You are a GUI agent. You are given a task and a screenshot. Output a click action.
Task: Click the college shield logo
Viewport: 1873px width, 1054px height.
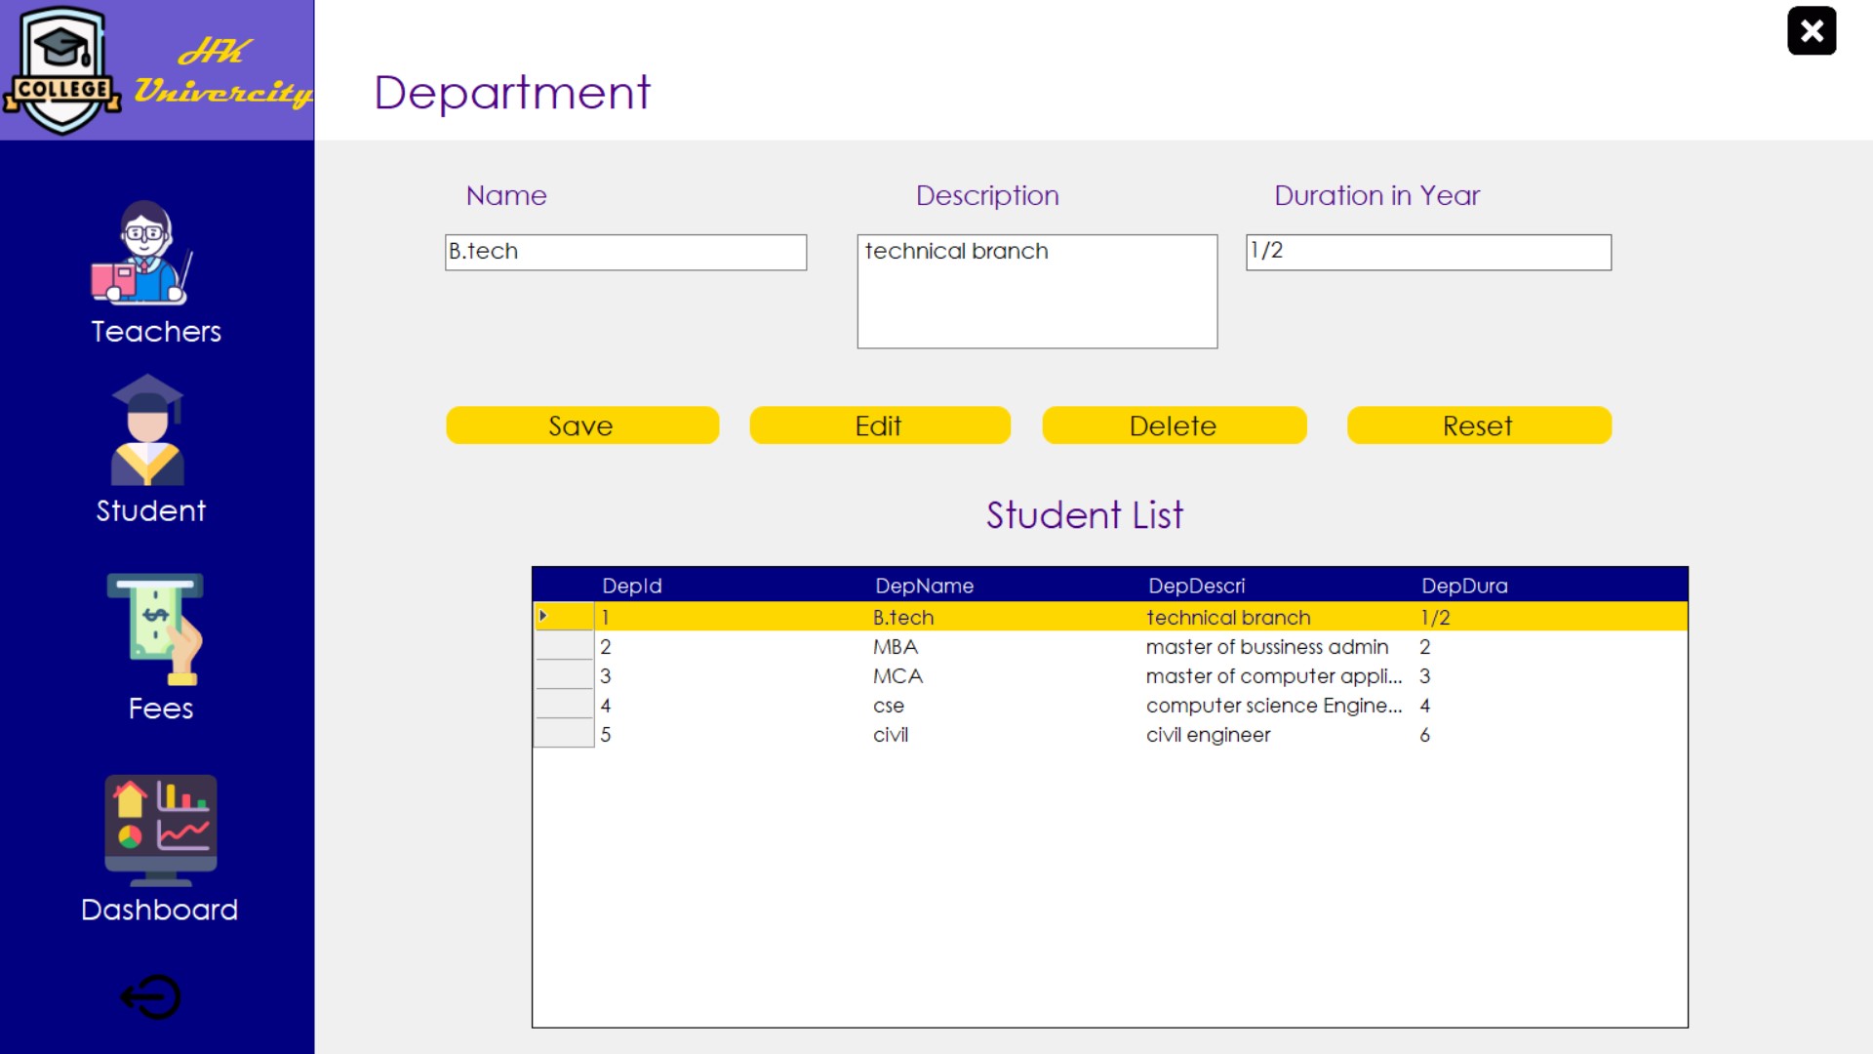tap(62, 70)
